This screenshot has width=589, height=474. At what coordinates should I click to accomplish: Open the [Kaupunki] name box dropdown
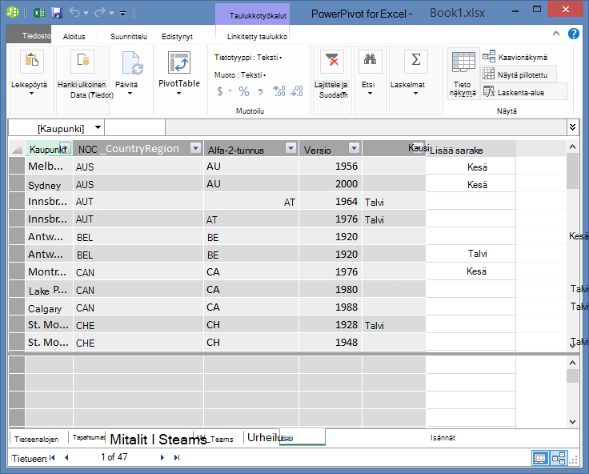point(98,127)
